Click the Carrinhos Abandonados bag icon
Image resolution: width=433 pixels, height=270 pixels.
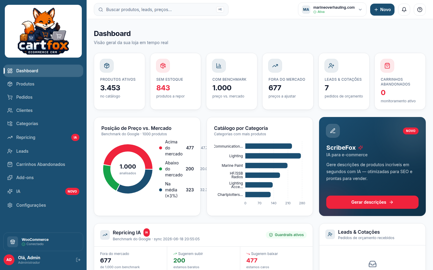pos(10,164)
